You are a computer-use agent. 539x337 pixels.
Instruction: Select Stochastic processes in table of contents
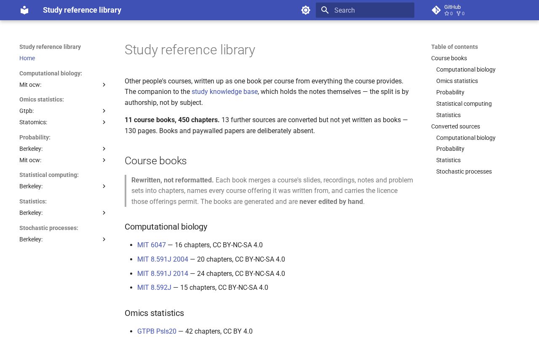464,171
